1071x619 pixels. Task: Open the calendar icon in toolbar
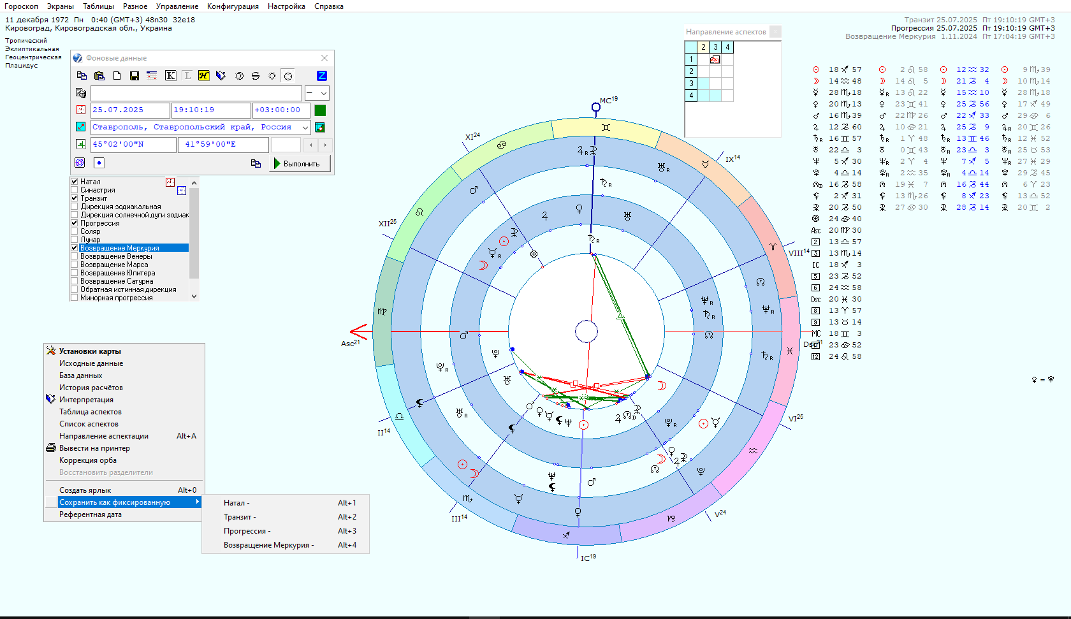tap(152, 76)
